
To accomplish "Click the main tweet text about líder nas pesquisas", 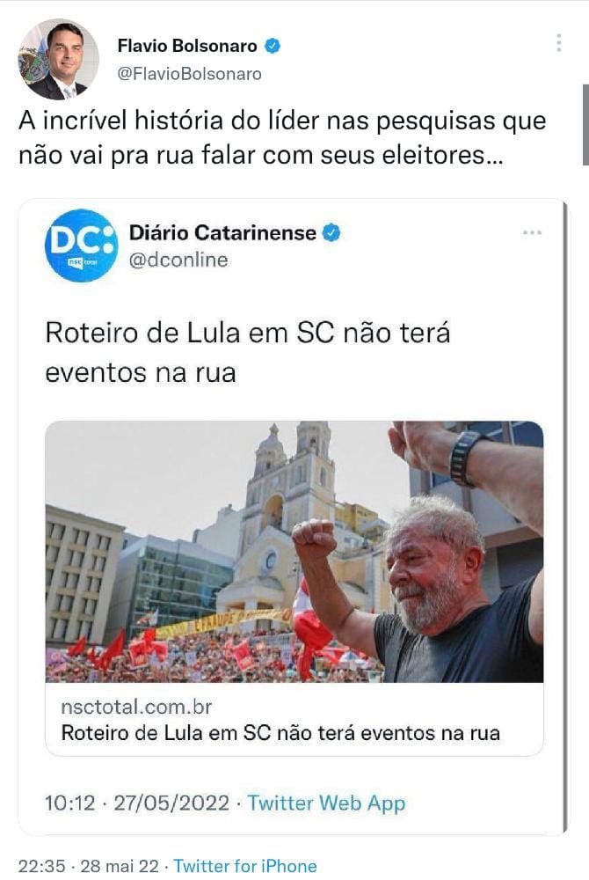I will (282, 138).
